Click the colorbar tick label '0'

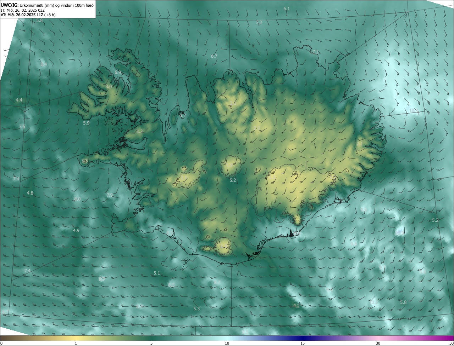click(x=1, y=343)
